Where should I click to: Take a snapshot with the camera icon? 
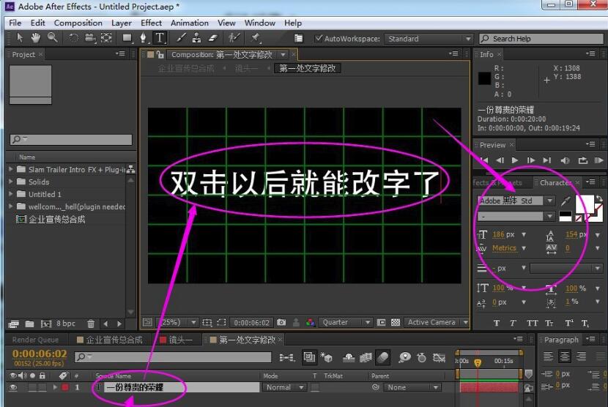[x=281, y=322]
